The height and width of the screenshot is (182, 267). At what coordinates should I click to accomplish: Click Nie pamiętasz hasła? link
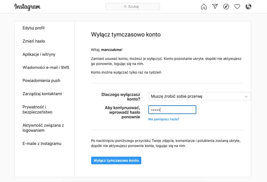[164, 119]
